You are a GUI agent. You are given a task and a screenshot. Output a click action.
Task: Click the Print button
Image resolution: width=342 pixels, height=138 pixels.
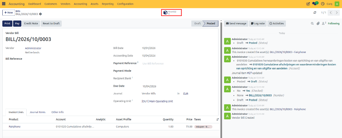[7, 24]
